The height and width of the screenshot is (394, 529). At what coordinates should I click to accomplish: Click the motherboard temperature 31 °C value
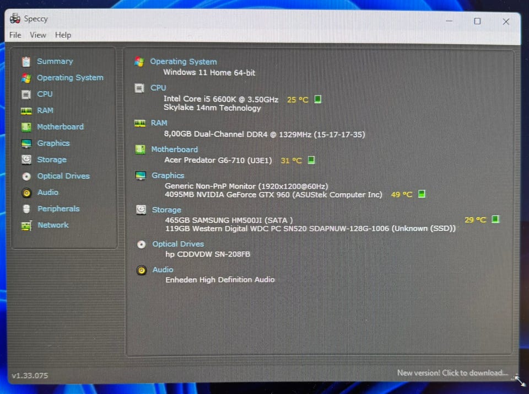pos(291,161)
